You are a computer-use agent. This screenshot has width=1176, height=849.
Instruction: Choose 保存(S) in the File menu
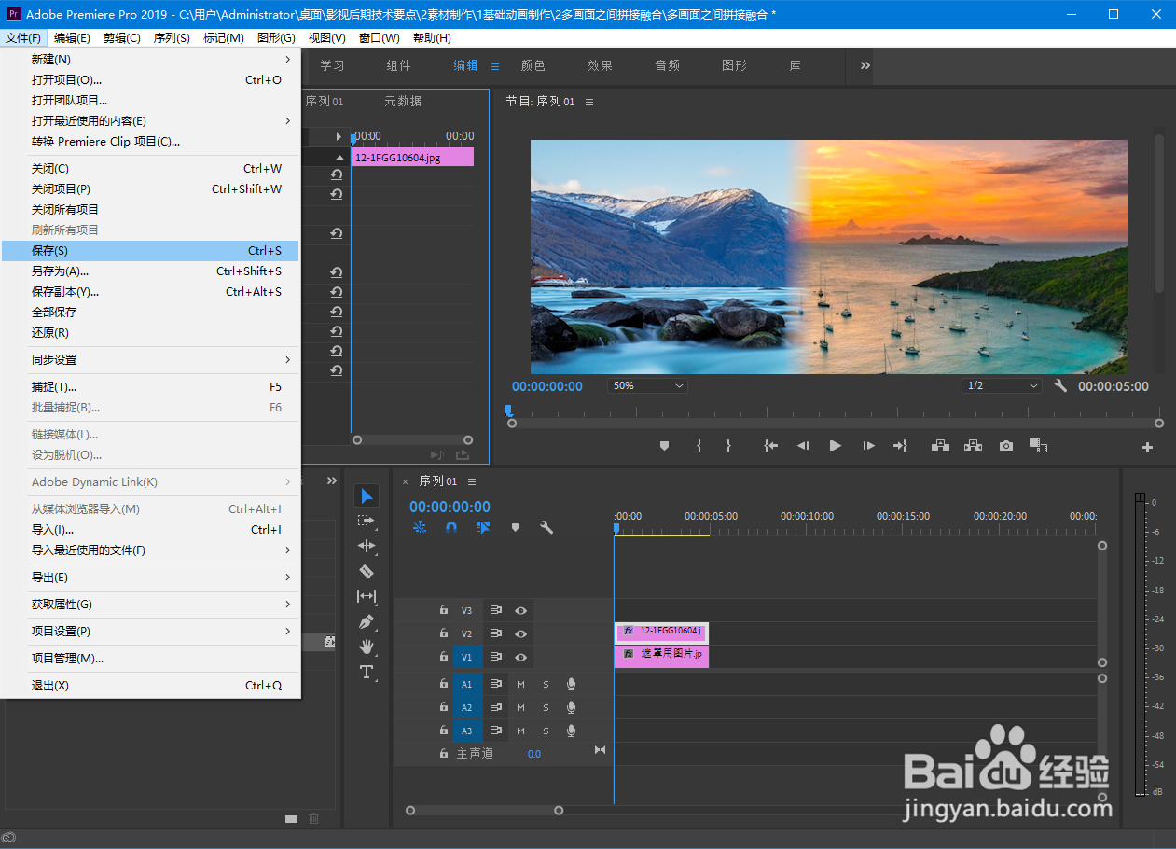tap(150, 250)
